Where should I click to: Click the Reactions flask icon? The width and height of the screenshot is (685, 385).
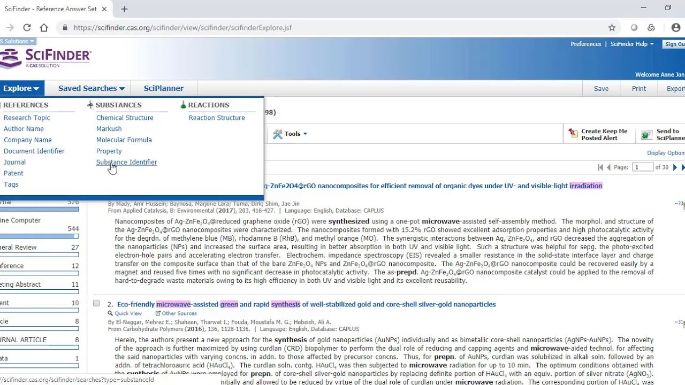coord(183,105)
